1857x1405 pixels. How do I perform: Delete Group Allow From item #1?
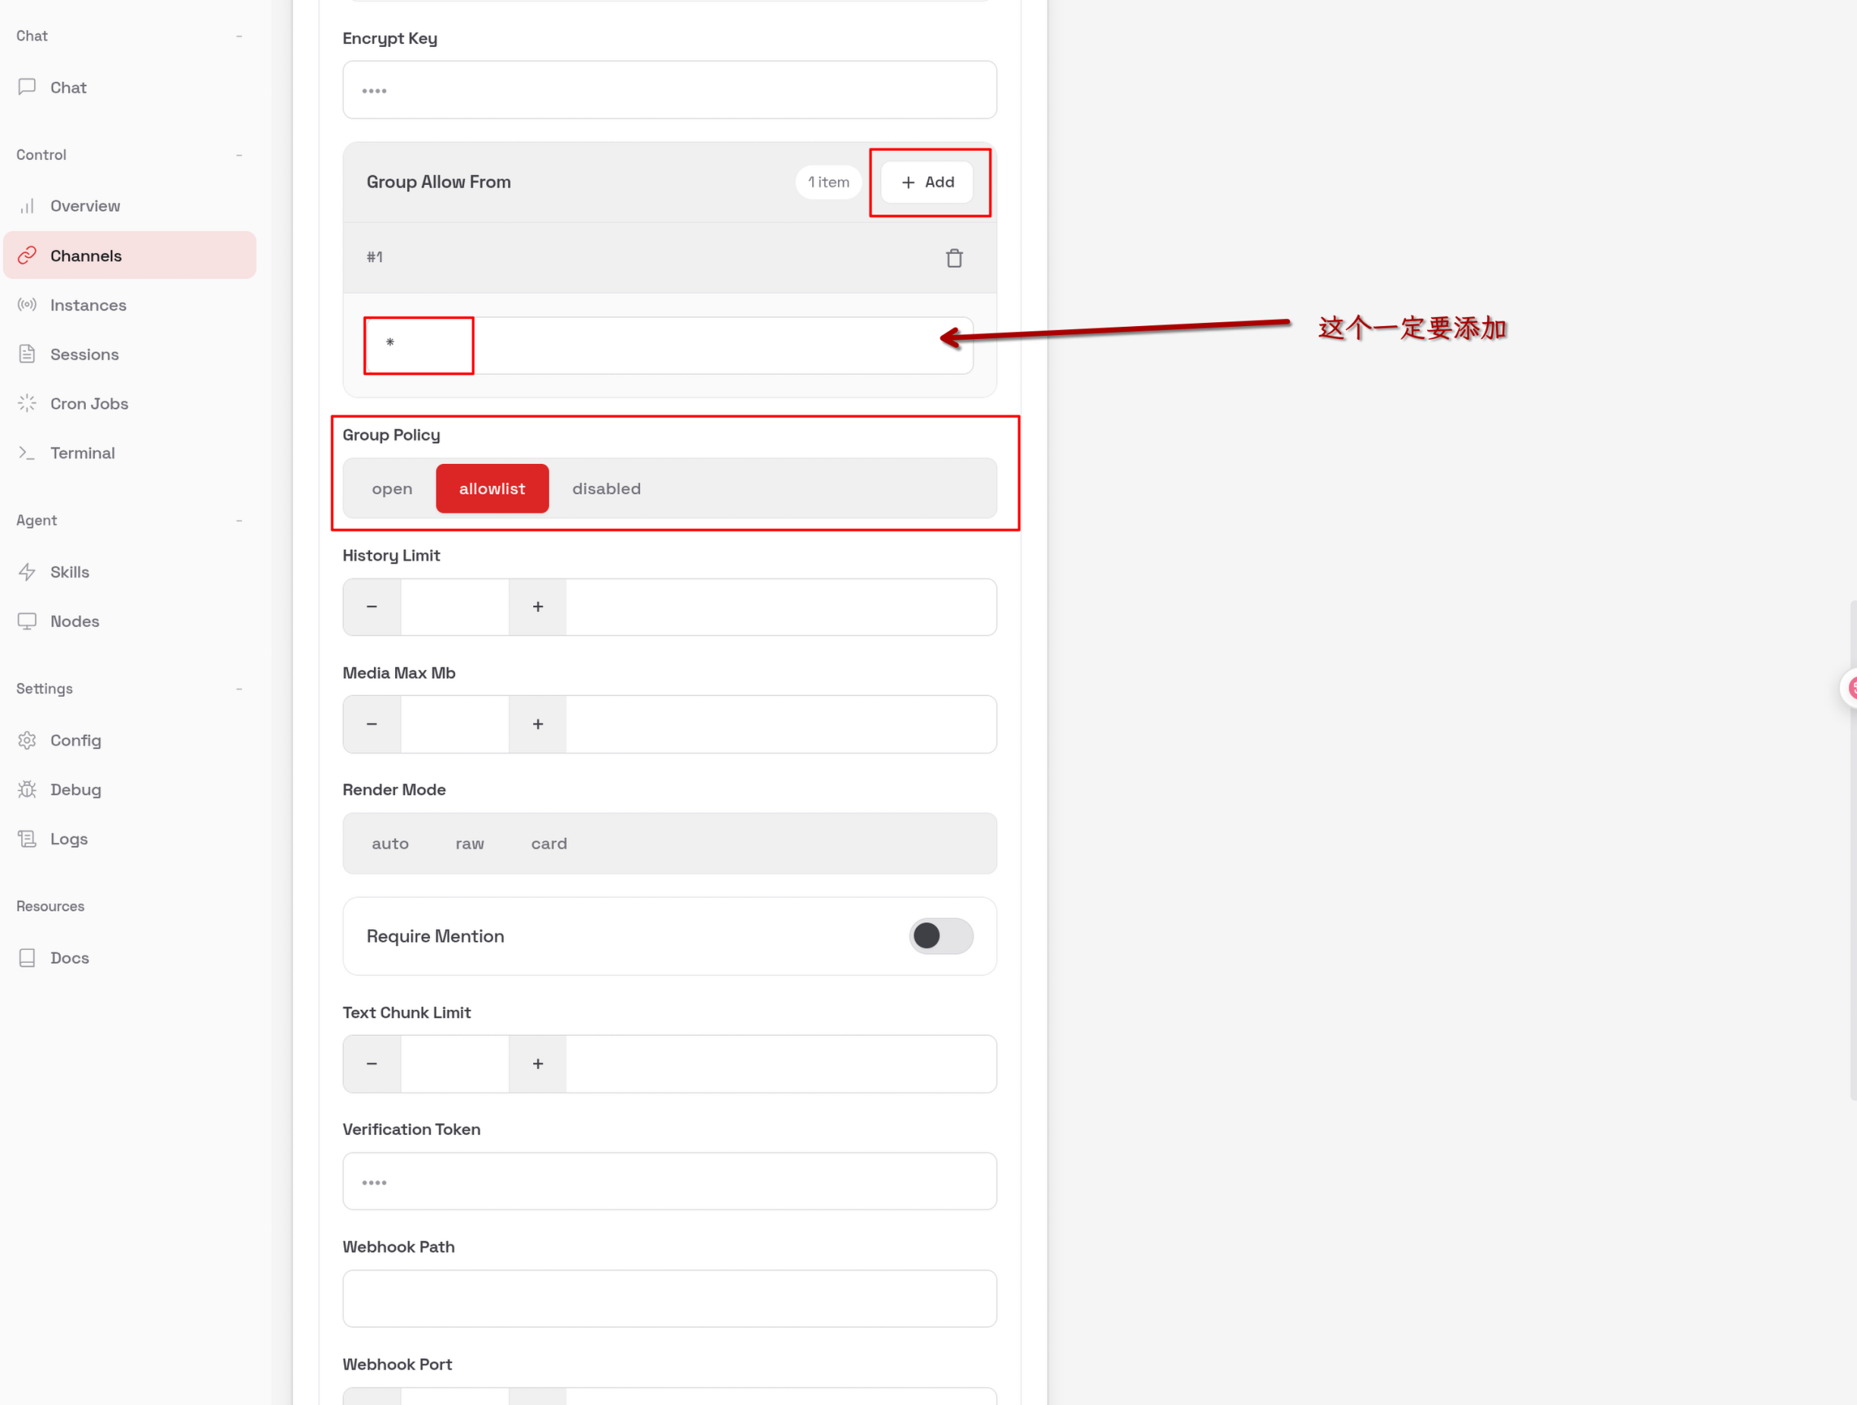point(954,258)
